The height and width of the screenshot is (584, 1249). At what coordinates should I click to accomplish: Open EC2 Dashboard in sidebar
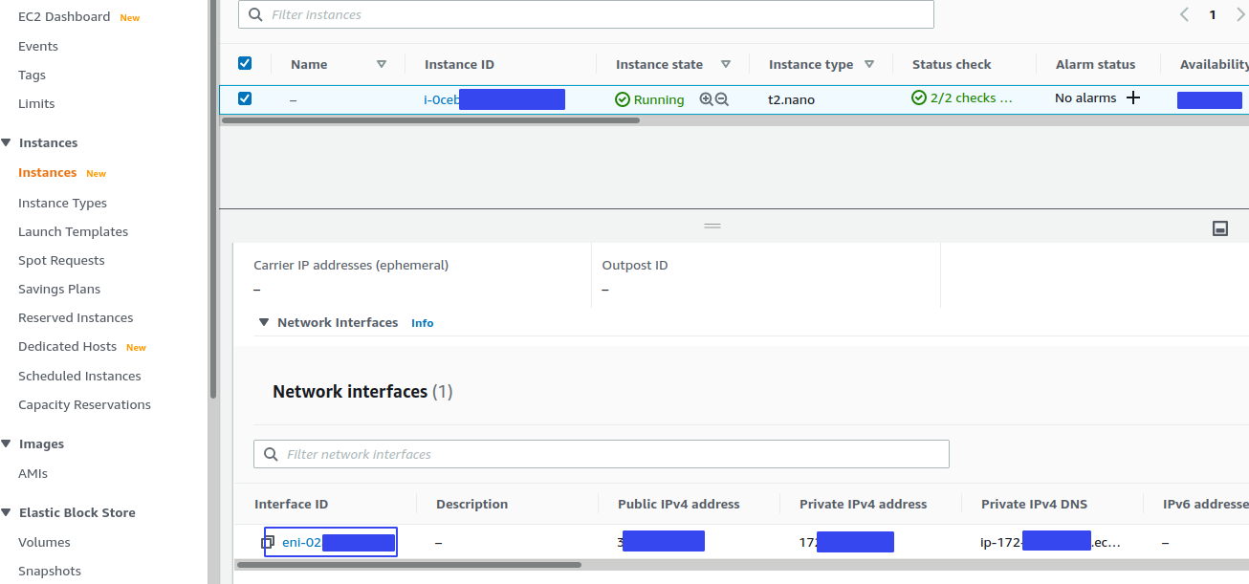63,17
